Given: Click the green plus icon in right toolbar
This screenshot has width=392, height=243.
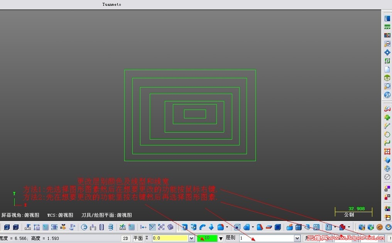Looking at the screenshot, I should [387, 117].
